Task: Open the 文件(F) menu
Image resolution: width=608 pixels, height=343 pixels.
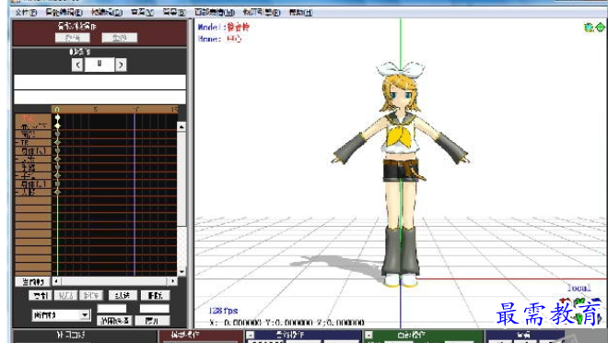Action: (26, 12)
